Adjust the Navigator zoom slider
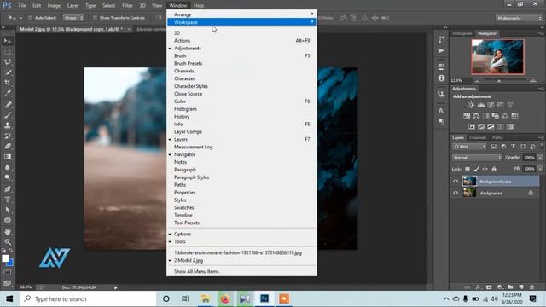546x307 pixels. click(x=498, y=81)
